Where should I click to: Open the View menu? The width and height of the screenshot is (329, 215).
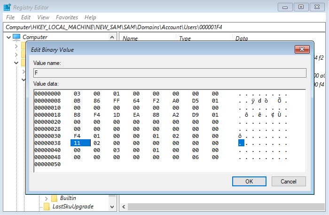coord(43,17)
